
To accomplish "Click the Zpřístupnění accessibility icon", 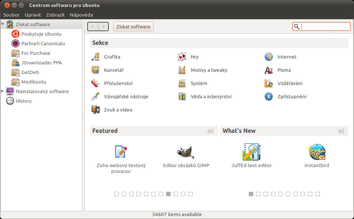I will (268, 96).
